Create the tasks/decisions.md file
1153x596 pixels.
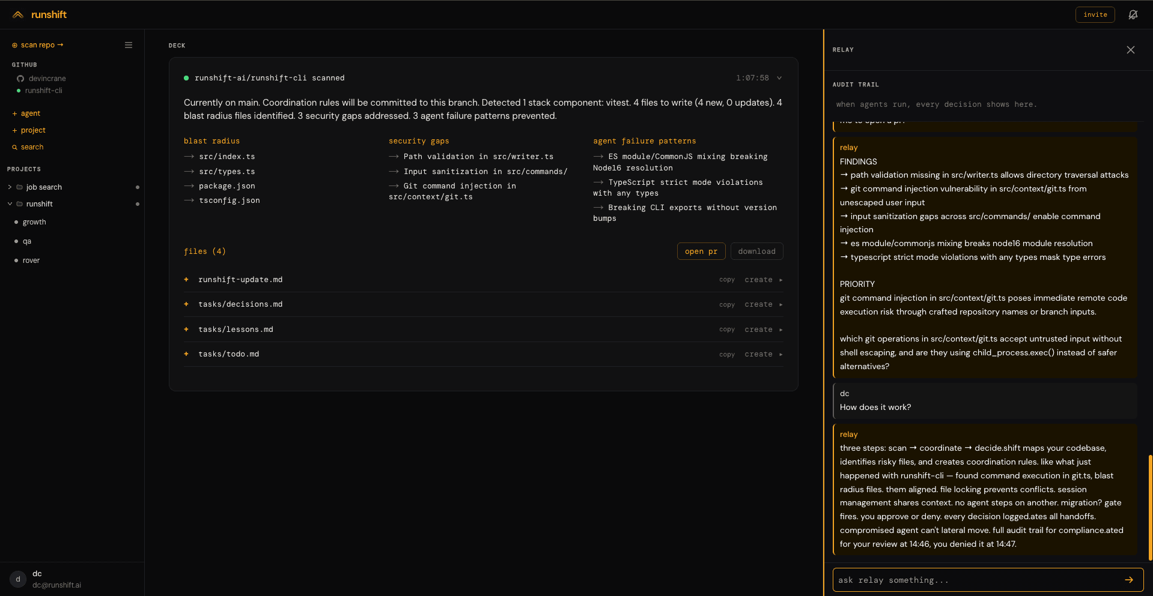tap(758, 305)
